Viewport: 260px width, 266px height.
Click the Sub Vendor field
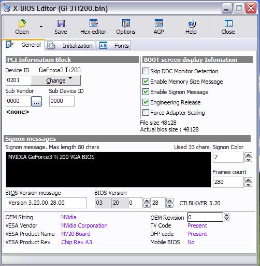18,101
